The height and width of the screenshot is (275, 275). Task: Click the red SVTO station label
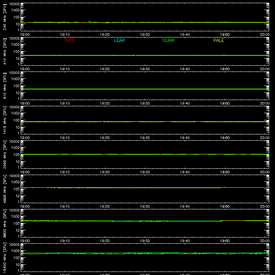(x=70, y=40)
